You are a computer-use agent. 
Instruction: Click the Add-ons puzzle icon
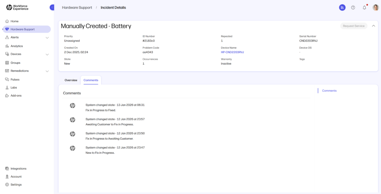(x=7, y=96)
